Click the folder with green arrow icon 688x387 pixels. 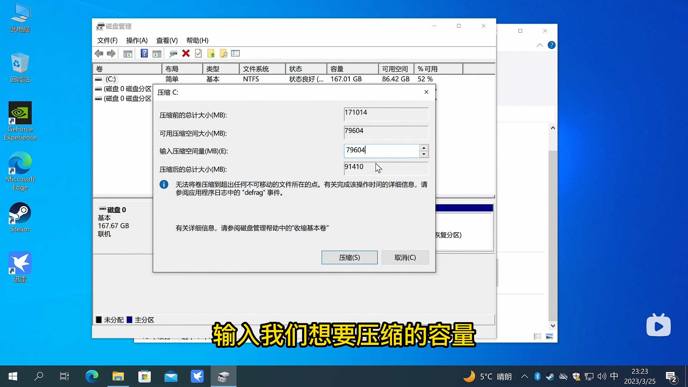click(x=211, y=54)
